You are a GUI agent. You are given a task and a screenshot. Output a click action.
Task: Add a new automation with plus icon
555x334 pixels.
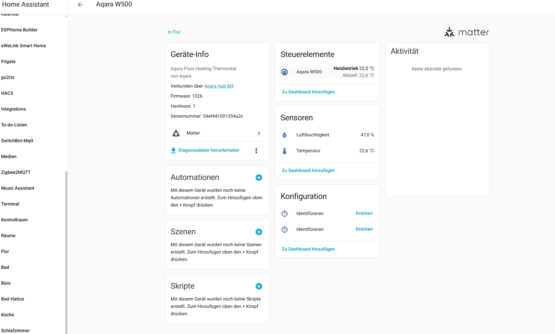click(259, 178)
